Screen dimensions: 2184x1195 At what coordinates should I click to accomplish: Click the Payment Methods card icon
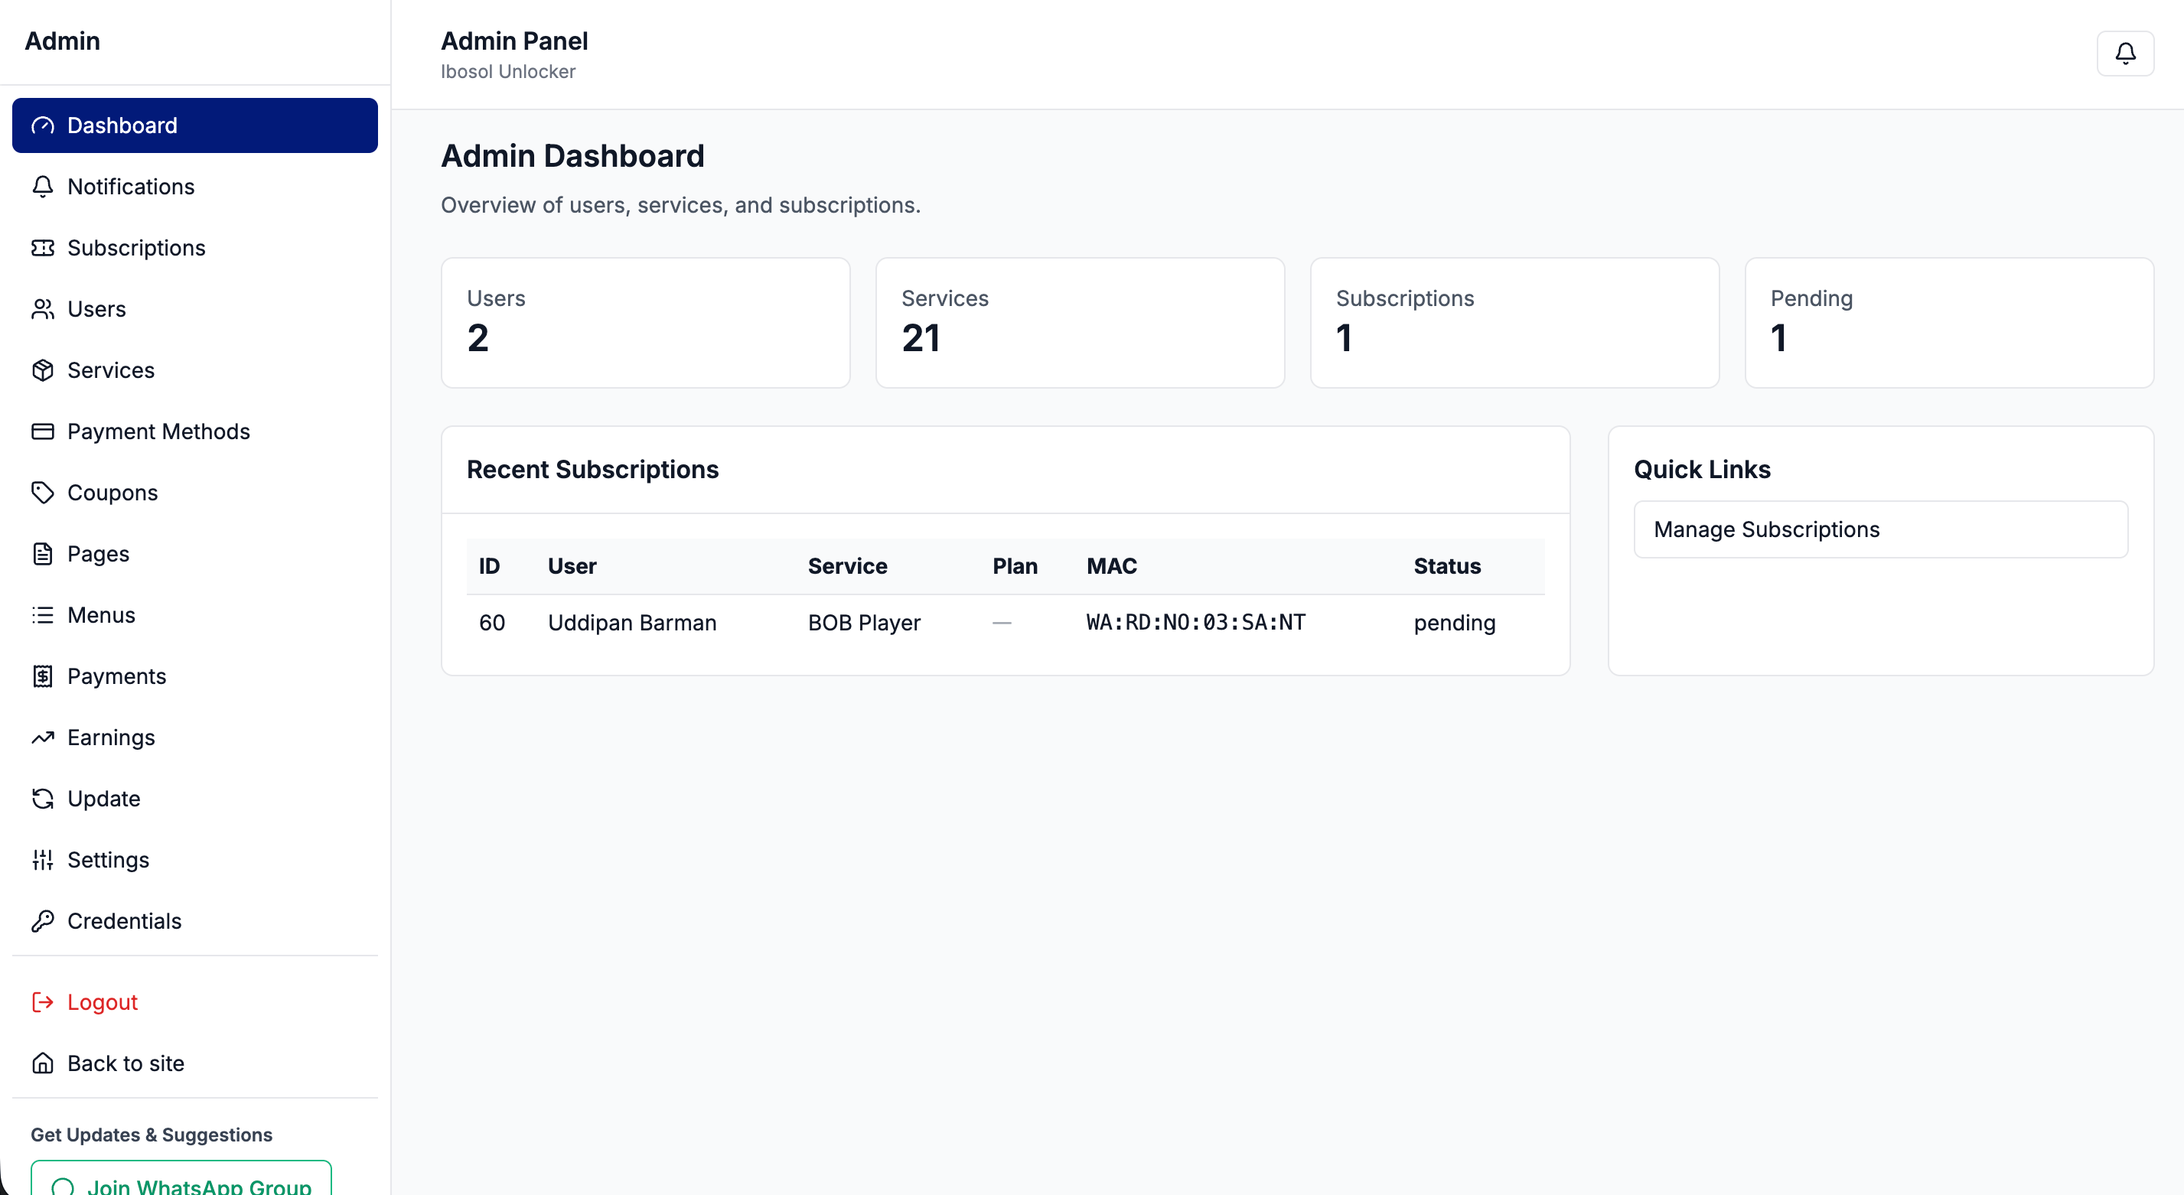(x=42, y=431)
